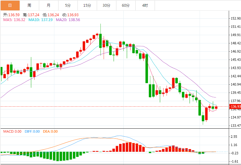This screenshot has width=241, height=165.
Task: Click the 152.90 price axis label
Action: click(x=235, y=18)
